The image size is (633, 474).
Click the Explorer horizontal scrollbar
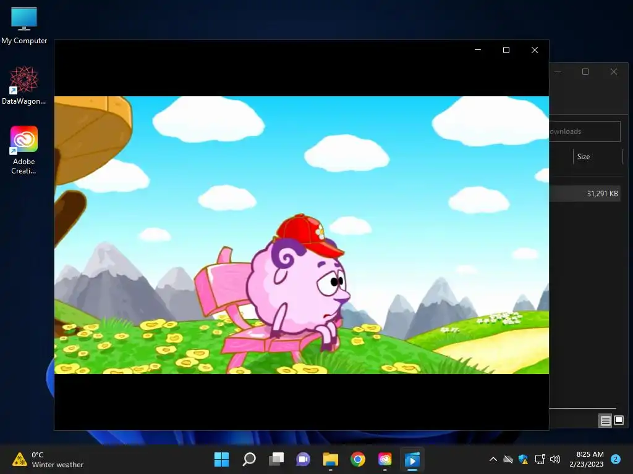click(582, 409)
